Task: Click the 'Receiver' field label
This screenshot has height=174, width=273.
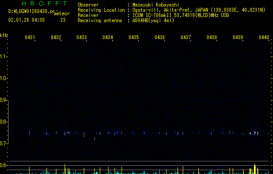Action: pyautogui.click(x=88, y=15)
